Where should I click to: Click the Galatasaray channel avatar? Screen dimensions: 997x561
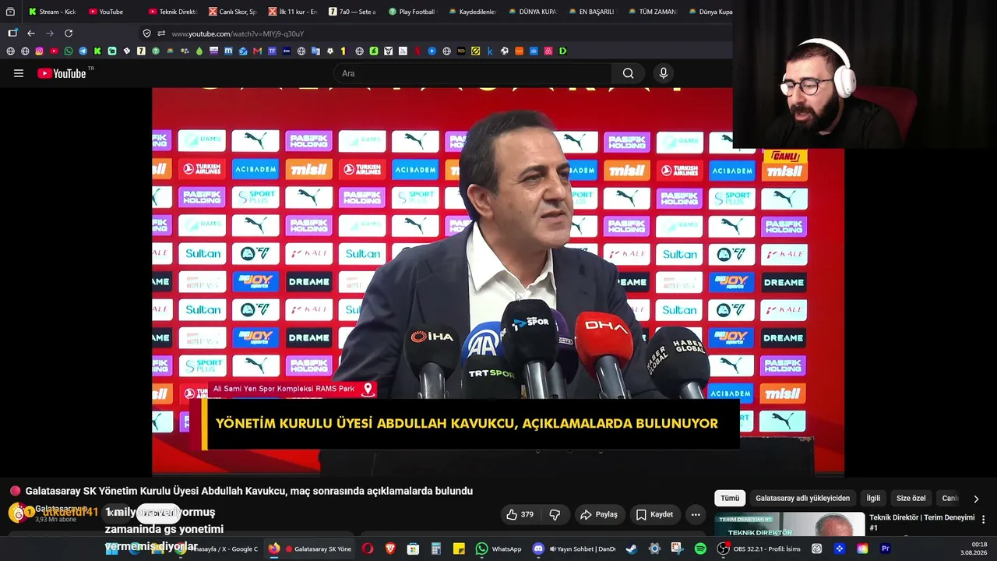coord(17,513)
